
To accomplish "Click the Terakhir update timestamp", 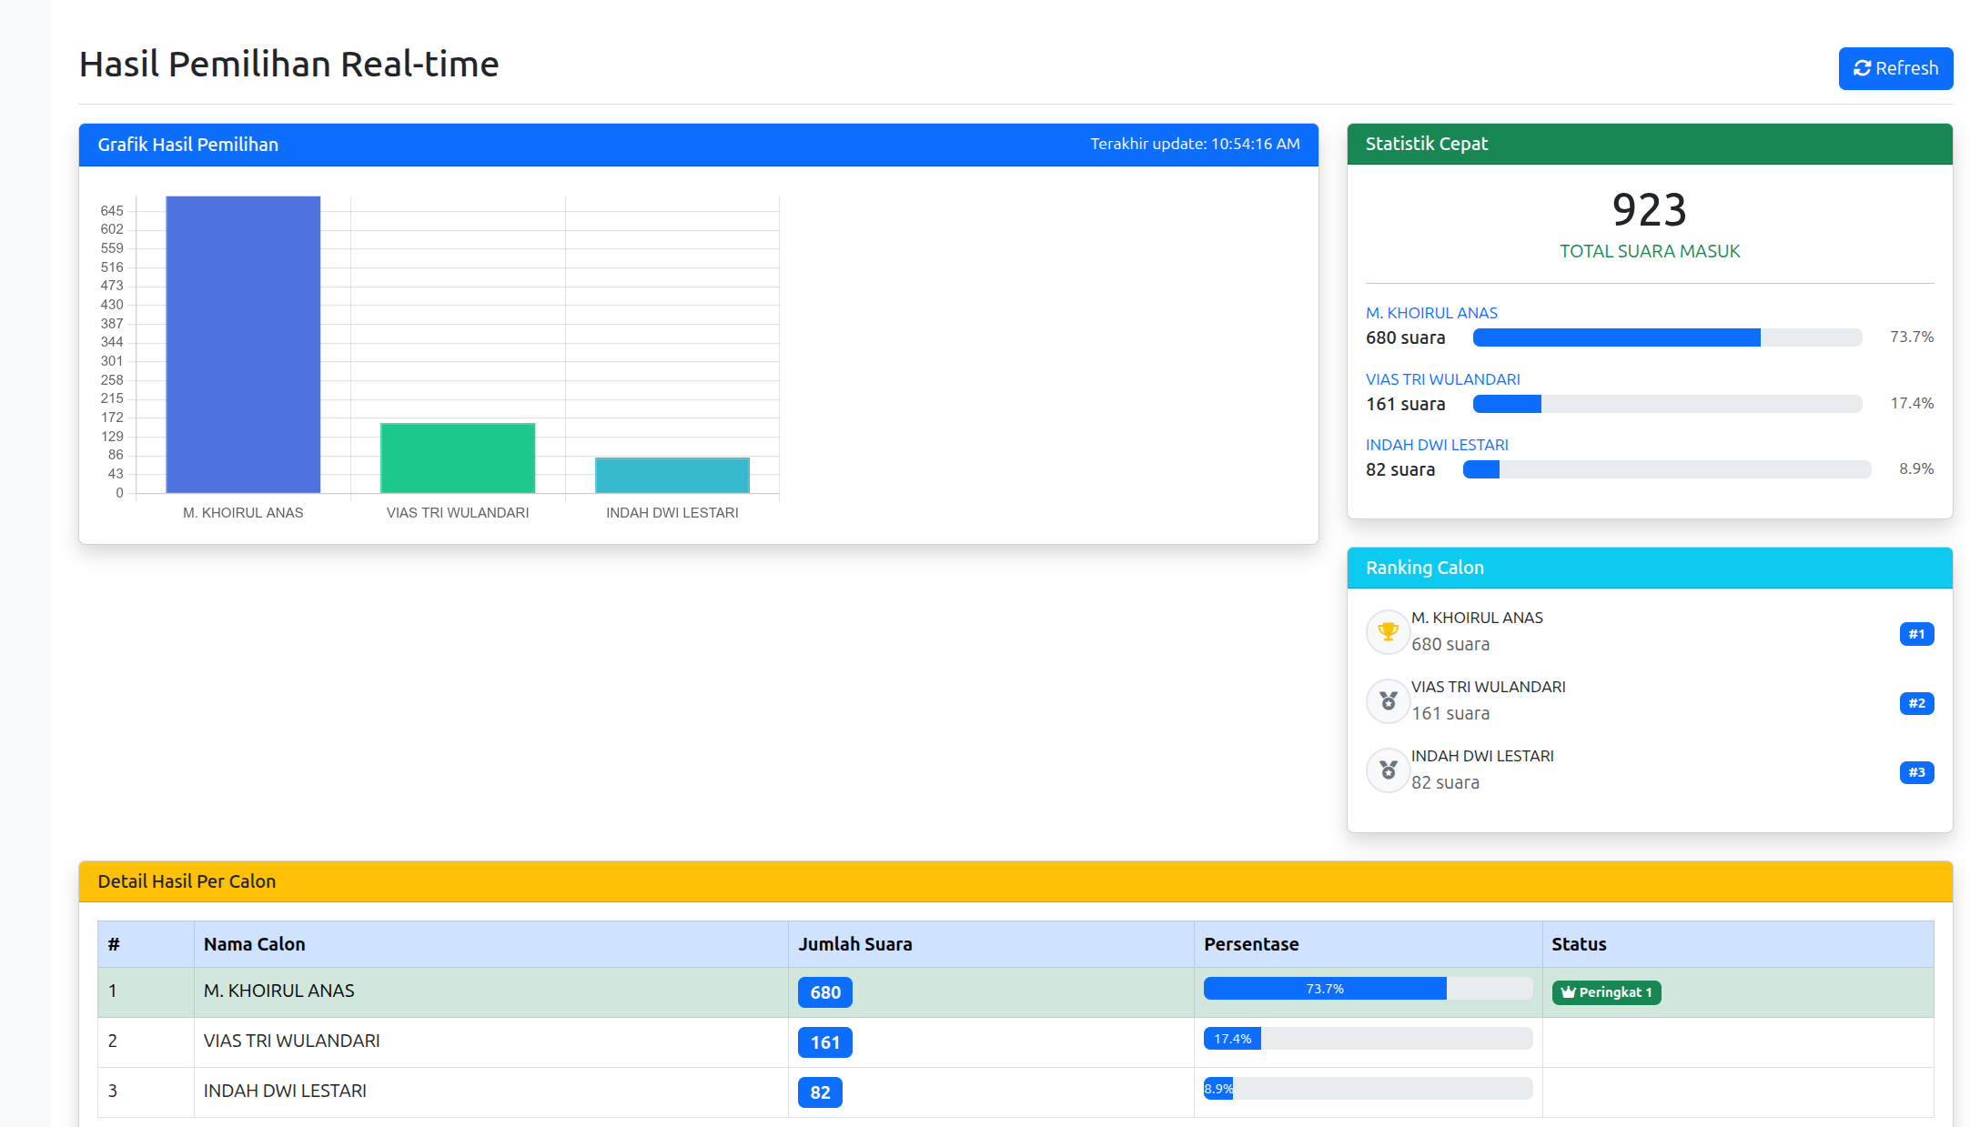I will pos(1195,144).
